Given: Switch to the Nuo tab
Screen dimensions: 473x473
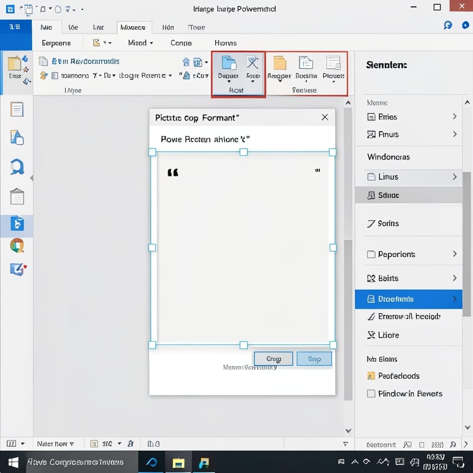Looking at the screenshot, I should tap(46, 27).
